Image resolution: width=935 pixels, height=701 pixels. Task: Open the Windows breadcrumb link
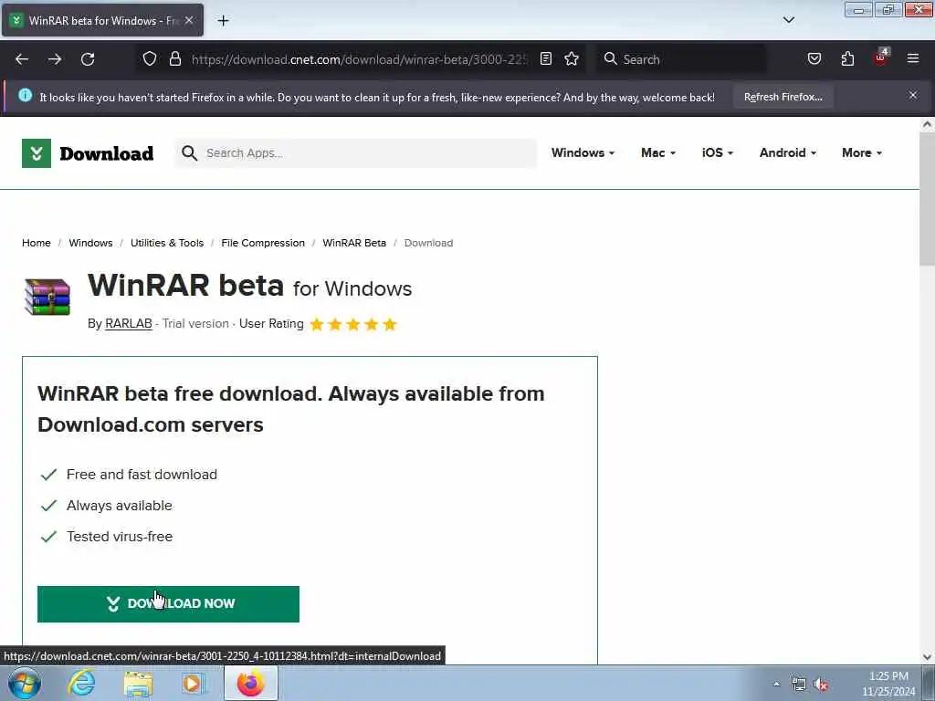coord(90,243)
